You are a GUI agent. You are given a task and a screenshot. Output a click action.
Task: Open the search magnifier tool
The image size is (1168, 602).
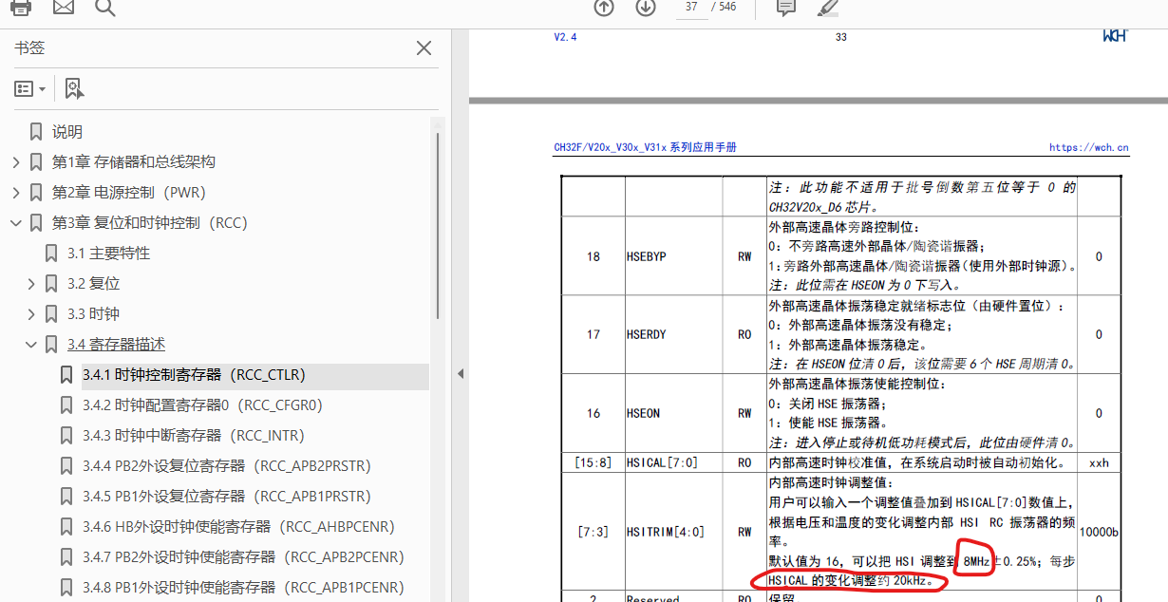coord(105,8)
